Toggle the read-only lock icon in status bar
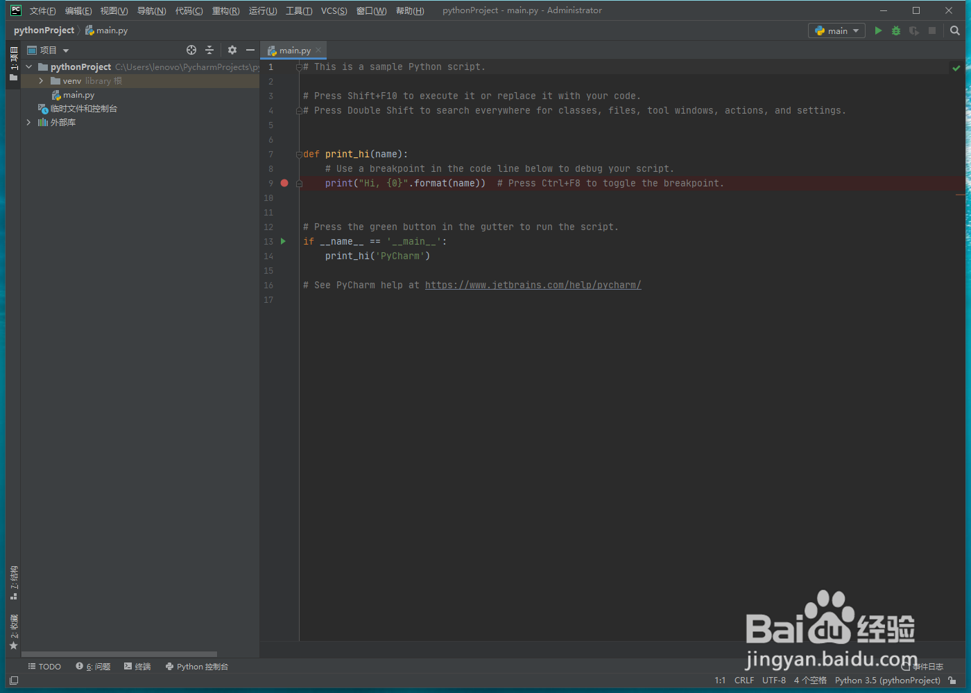Image resolution: width=971 pixels, height=693 pixels. pyautogui.click(x=953, y=681)
